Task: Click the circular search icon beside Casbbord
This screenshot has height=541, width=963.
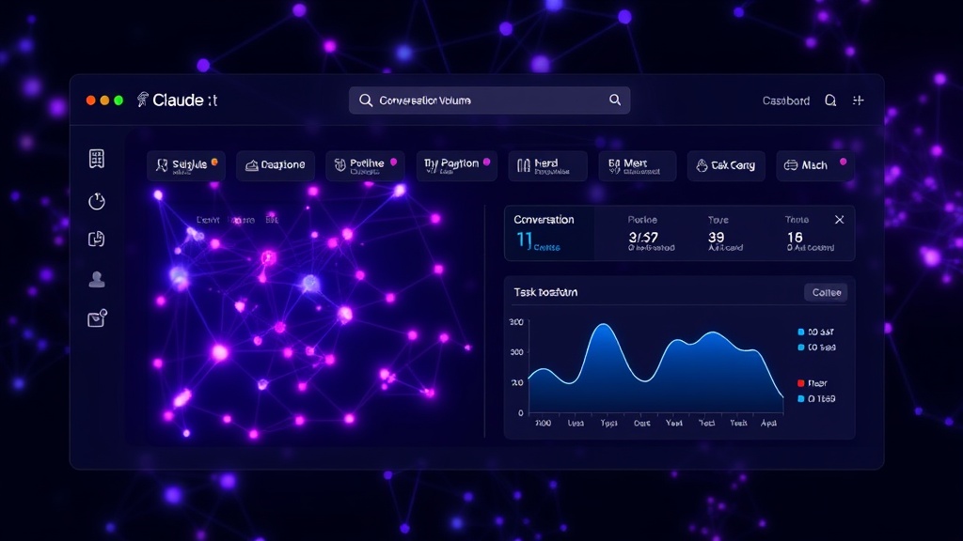Action: (x=830, y=100)
